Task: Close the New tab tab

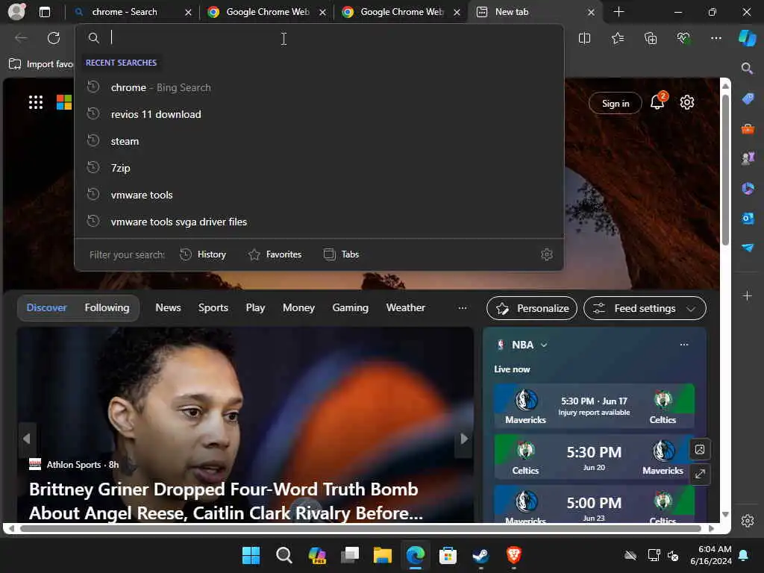Action: [591, 12]
